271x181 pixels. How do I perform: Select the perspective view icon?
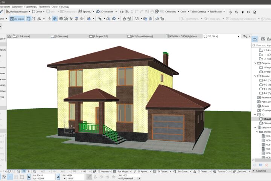(29, 19)
